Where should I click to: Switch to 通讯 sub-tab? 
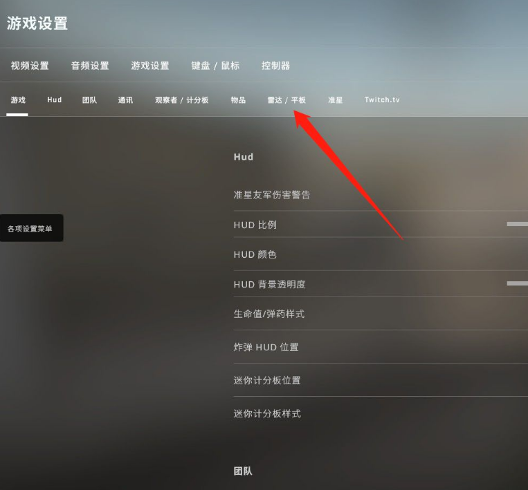[125, 100]
